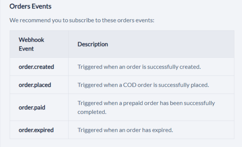The width and height of the screenshot is (242, 147).
Task: Click the order.expired event name
Action: pyautogui.click(x=36, y=130)
